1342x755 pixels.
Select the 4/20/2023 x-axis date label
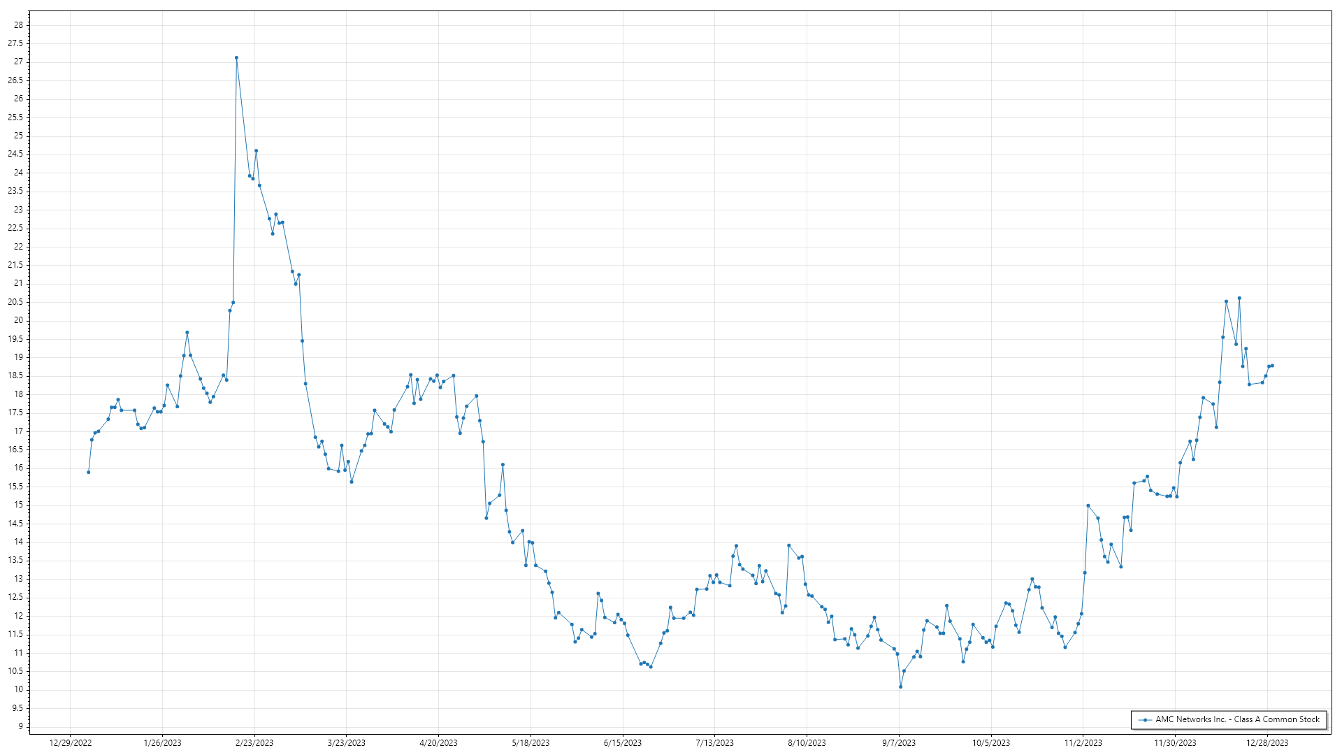coord(438,742)
